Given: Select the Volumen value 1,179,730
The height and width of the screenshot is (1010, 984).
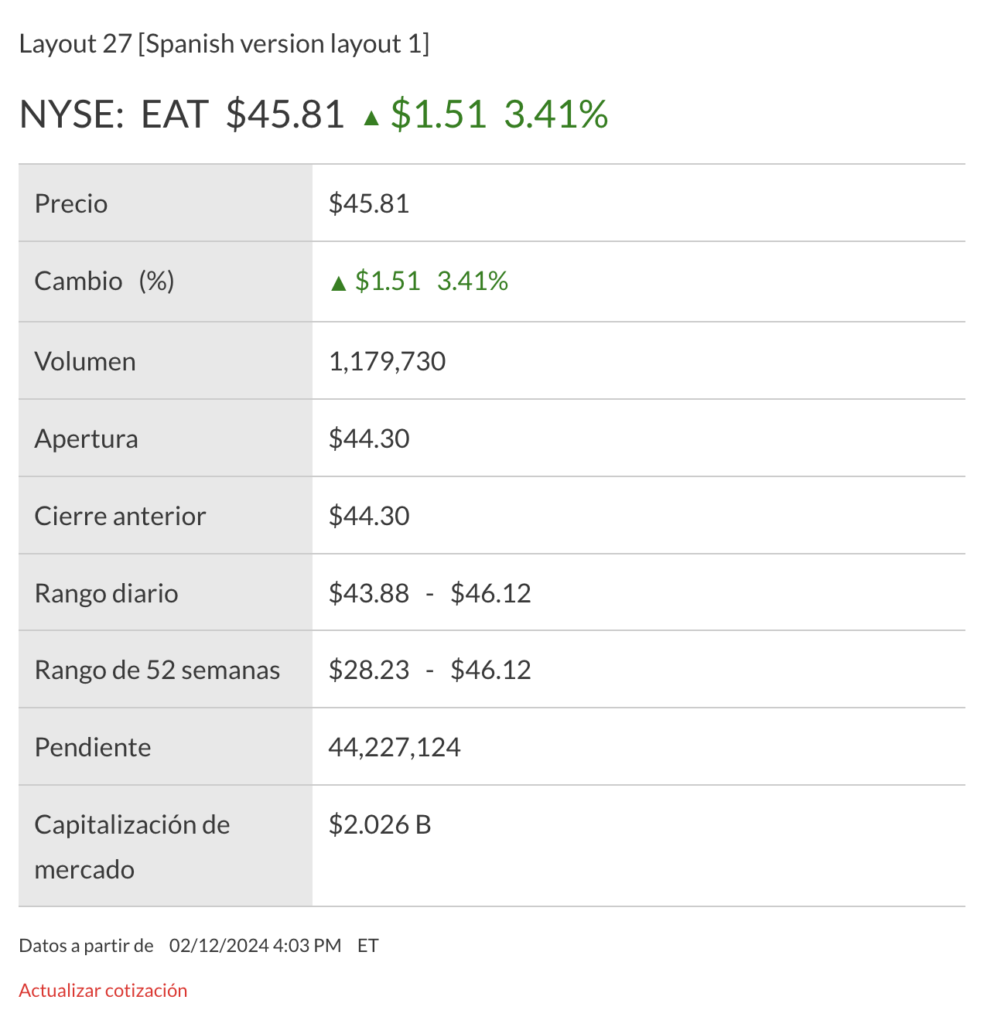Looking at the screenshot, I should (x=387, y=361).
